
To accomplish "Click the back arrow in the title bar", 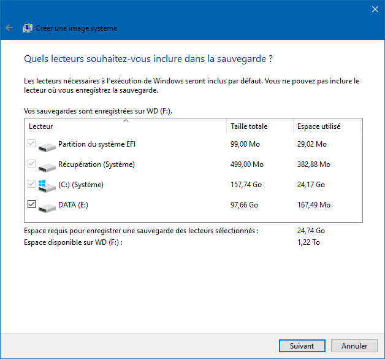I will (x=9, y=28).
